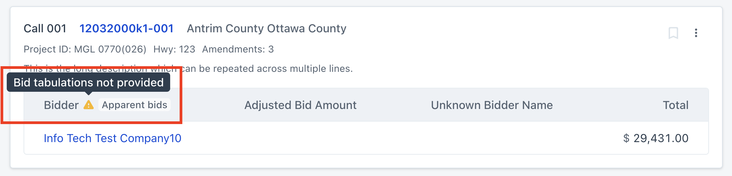Screen dimensions: 732x176
Task: Click the blank Adjusted Bid Amount cell
Action: pos(300,138)
